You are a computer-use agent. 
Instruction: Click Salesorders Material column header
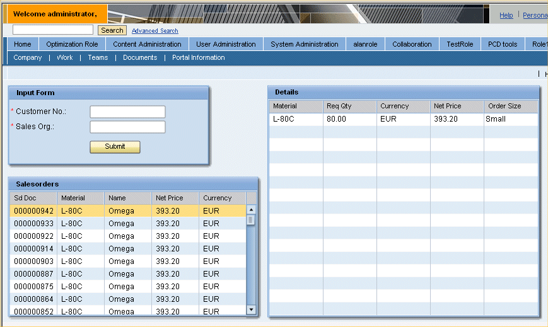(80, 198)
